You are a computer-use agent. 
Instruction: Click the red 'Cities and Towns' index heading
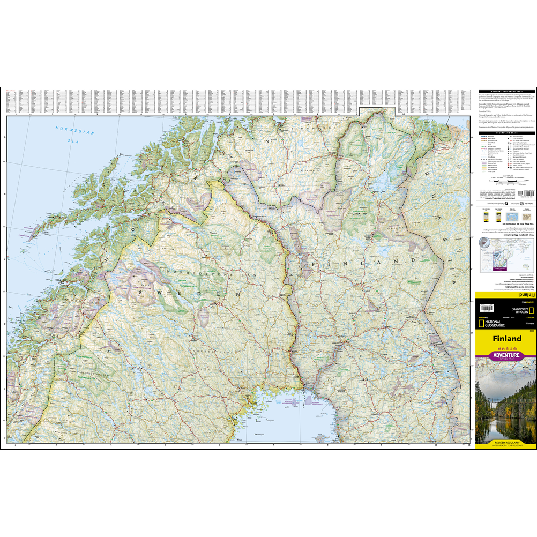[11, 91]
